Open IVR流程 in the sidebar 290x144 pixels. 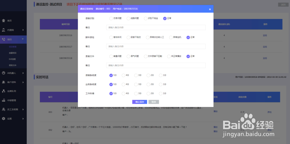pyautogui.click(x=12, y=59)
